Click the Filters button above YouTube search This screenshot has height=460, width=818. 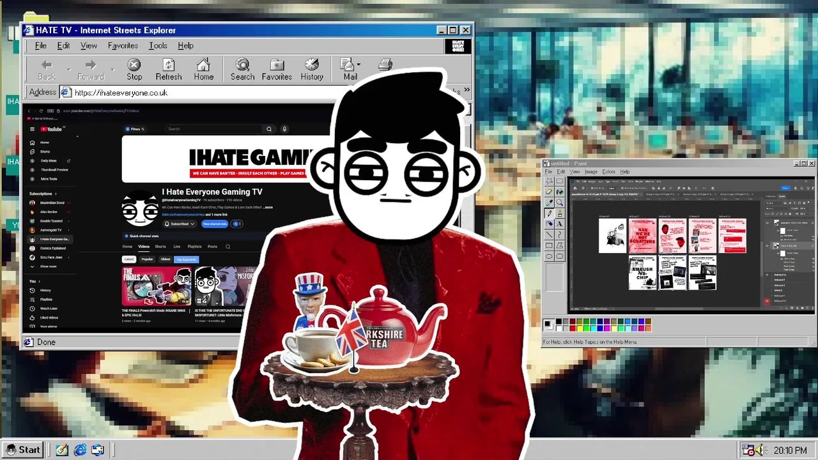coord(135,129)
